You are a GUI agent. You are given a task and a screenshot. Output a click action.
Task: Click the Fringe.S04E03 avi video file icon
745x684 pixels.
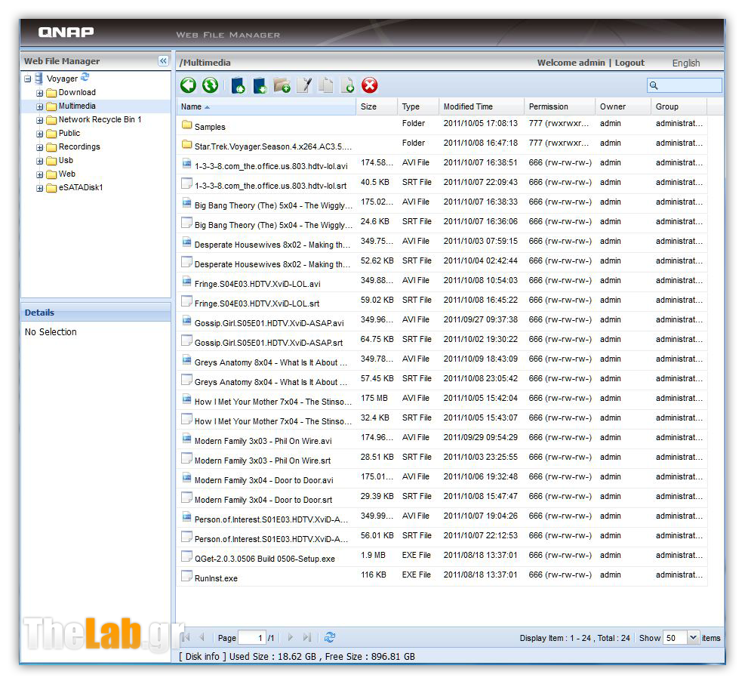click(186, 282)
